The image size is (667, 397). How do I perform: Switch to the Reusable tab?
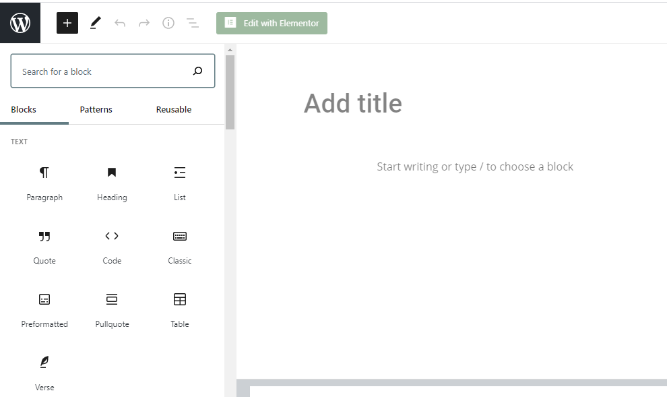[174, 109]
